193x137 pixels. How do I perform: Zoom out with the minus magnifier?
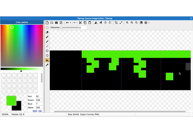(132, 23)
